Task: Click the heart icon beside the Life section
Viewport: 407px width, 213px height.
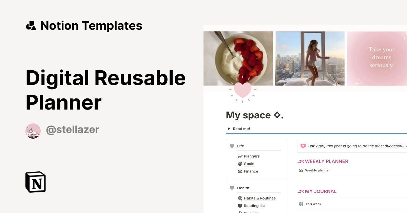Action: click(x=232, y=146)
